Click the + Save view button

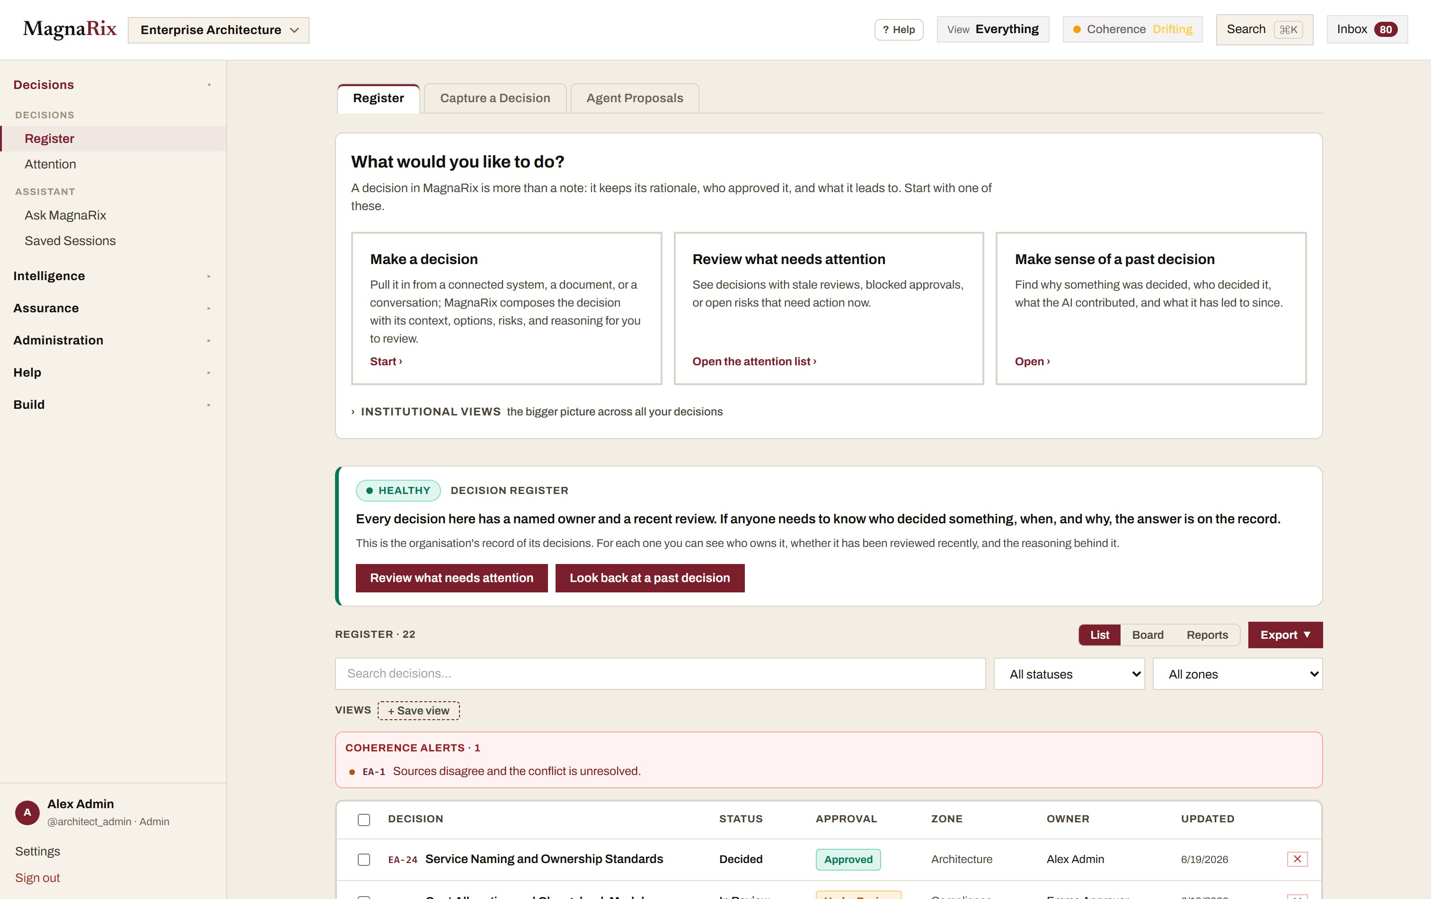click(x=418, y=711)
